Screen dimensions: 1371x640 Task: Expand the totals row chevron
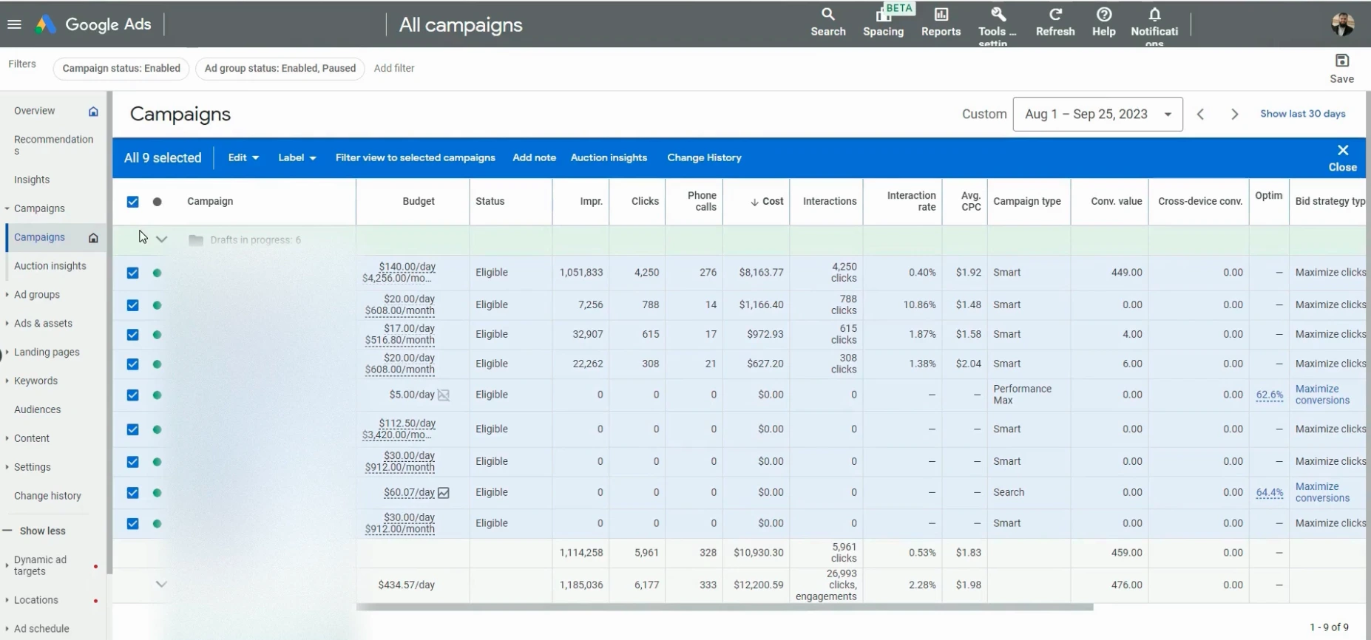coord(161,585)
